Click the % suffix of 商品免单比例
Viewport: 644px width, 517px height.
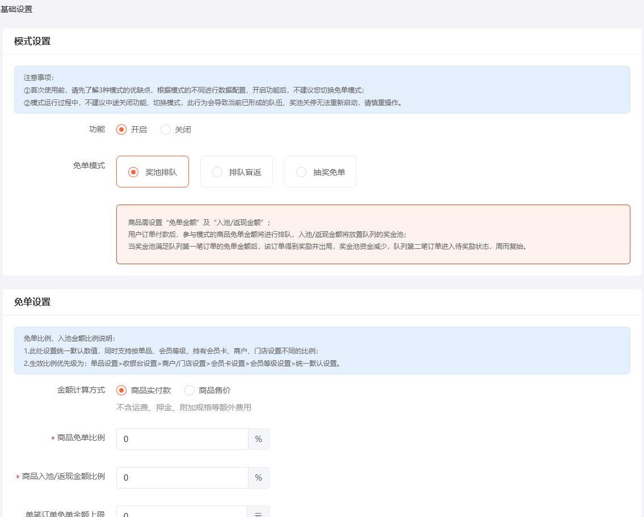pos(258,439)
